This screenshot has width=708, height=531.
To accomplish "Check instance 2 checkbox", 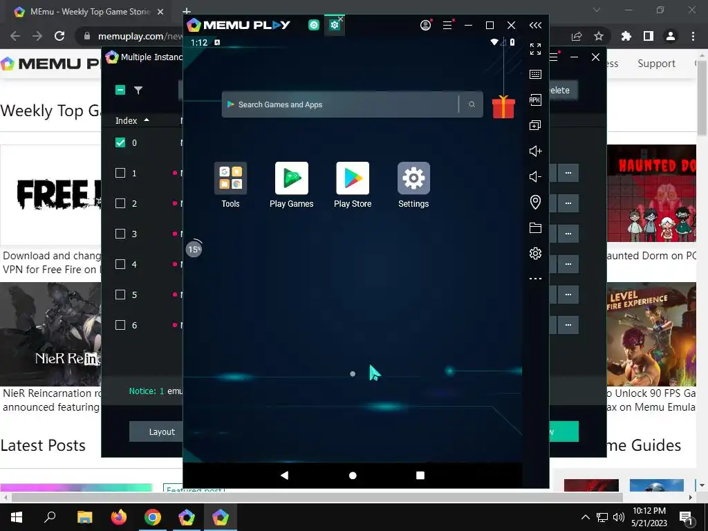I will (120, 203).
